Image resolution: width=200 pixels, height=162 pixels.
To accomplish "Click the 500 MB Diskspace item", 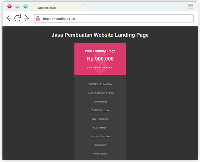I will 100,110.
